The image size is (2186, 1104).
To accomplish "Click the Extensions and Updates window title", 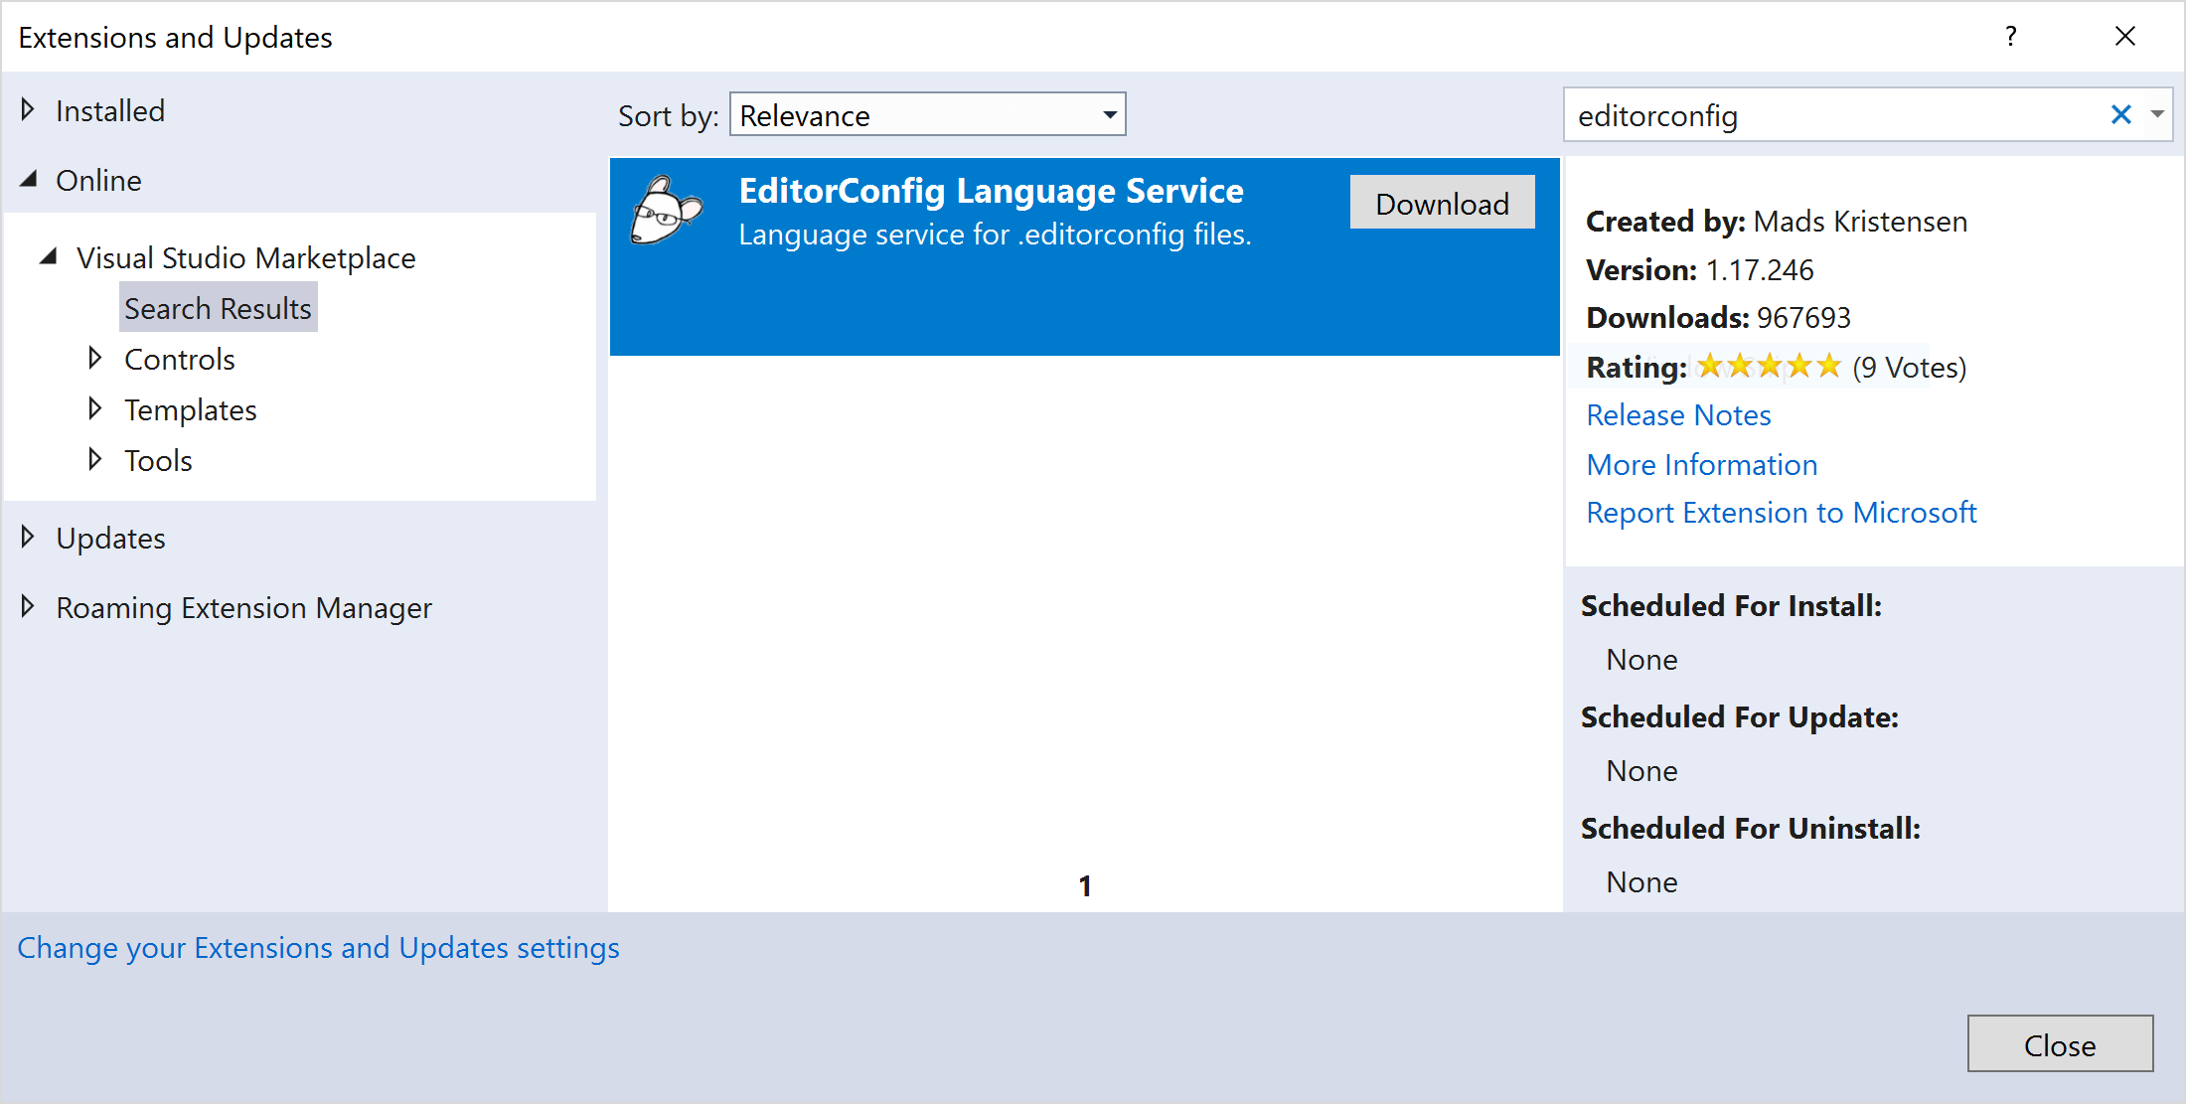I will [175, 37].
